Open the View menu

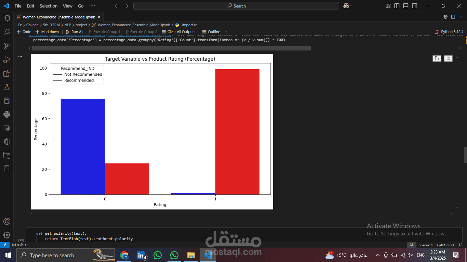pos(68,6)
